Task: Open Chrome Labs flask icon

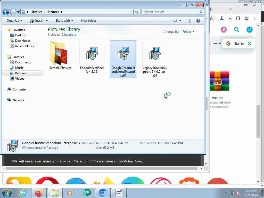Action: (x=221, y=18)
